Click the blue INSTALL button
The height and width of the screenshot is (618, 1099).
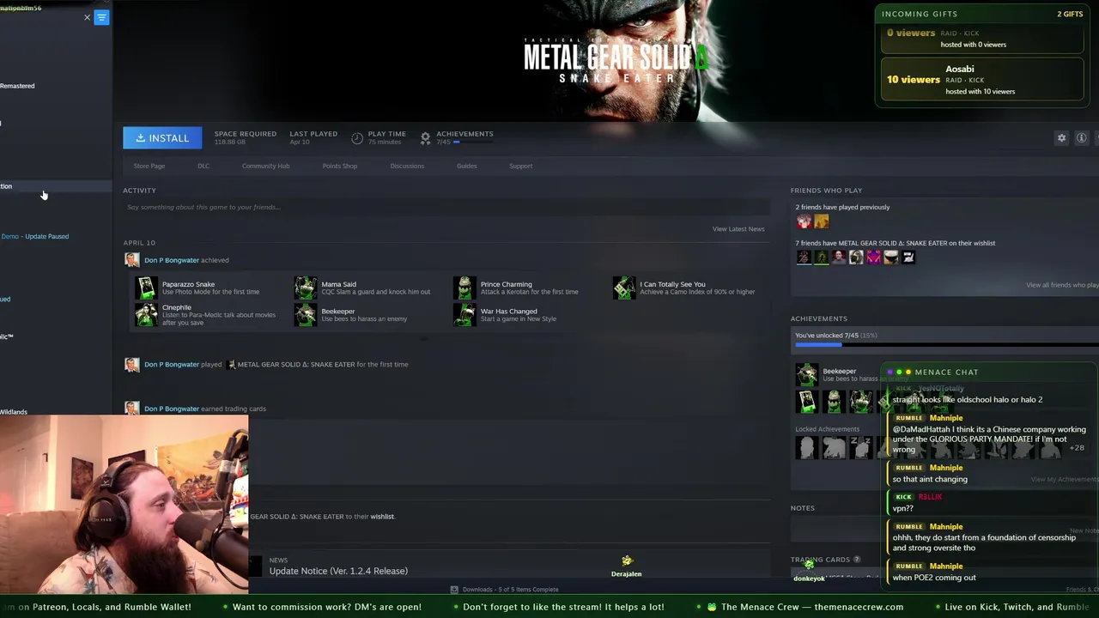pyautogui.click(x=162, y=138)
